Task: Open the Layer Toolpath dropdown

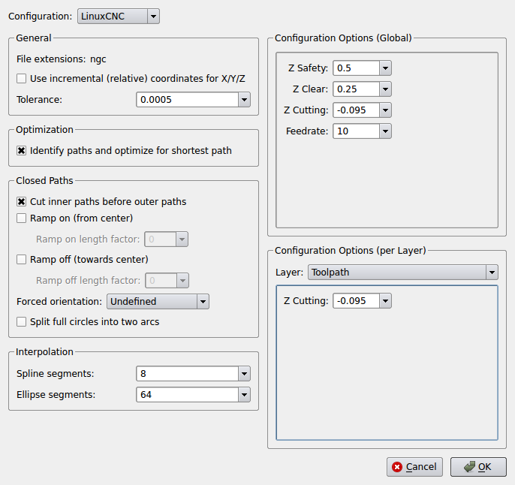Action: click(403, 273)
